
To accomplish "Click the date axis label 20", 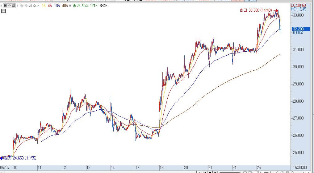I will [186, 167].
